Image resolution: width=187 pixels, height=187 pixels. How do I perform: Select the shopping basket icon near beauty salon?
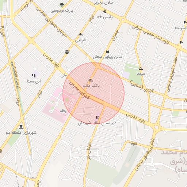[x=107, y=51]
